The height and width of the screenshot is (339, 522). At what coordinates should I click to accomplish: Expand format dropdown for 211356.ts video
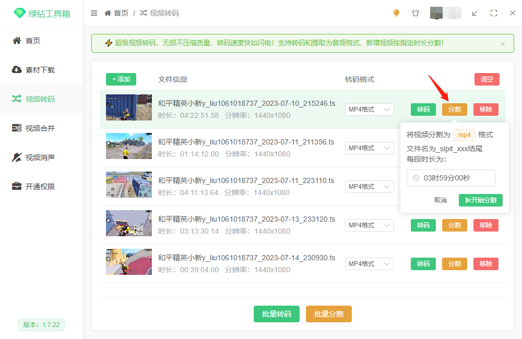(x=369, y=148)
